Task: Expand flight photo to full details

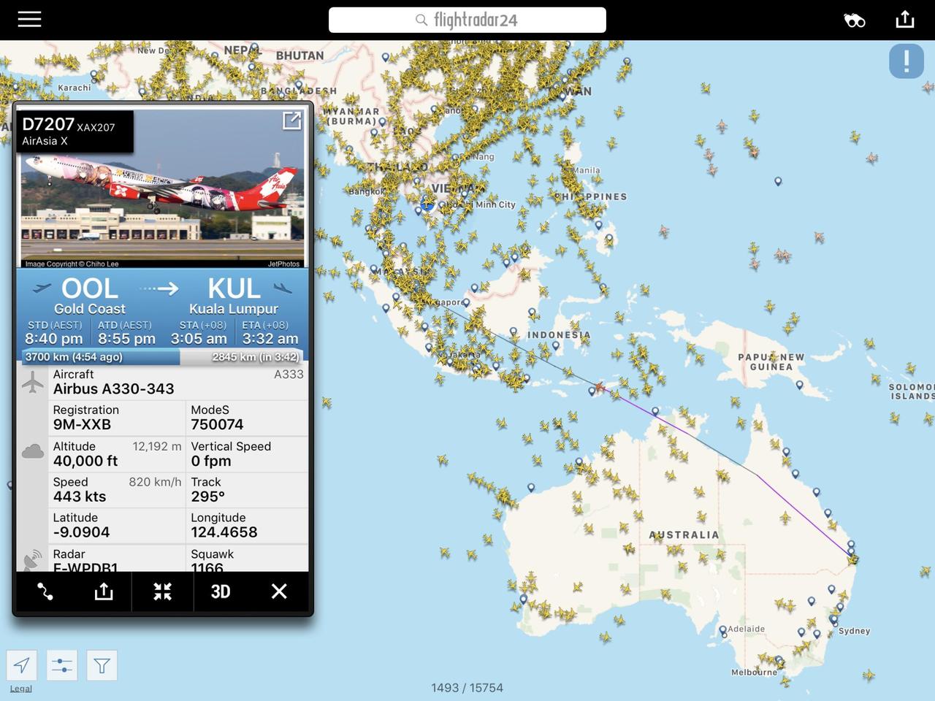Action: pos(291,120)
